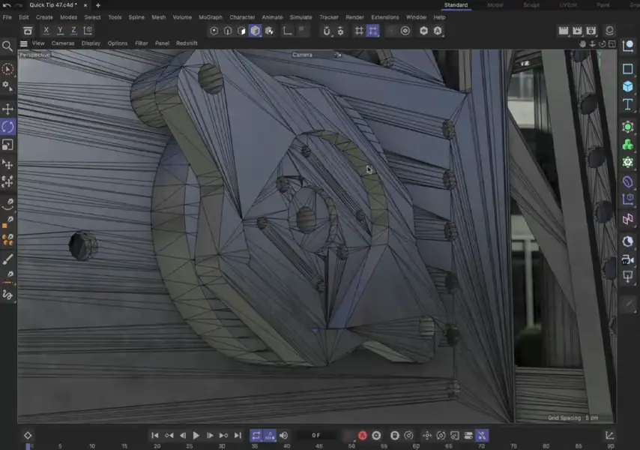Click go to last frame button

[238, 435]
